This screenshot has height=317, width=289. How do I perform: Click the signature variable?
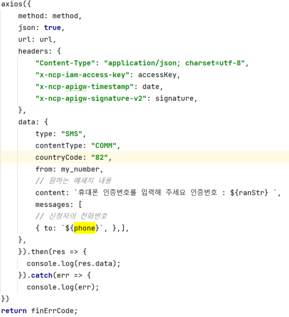click(x=174, y=99)
